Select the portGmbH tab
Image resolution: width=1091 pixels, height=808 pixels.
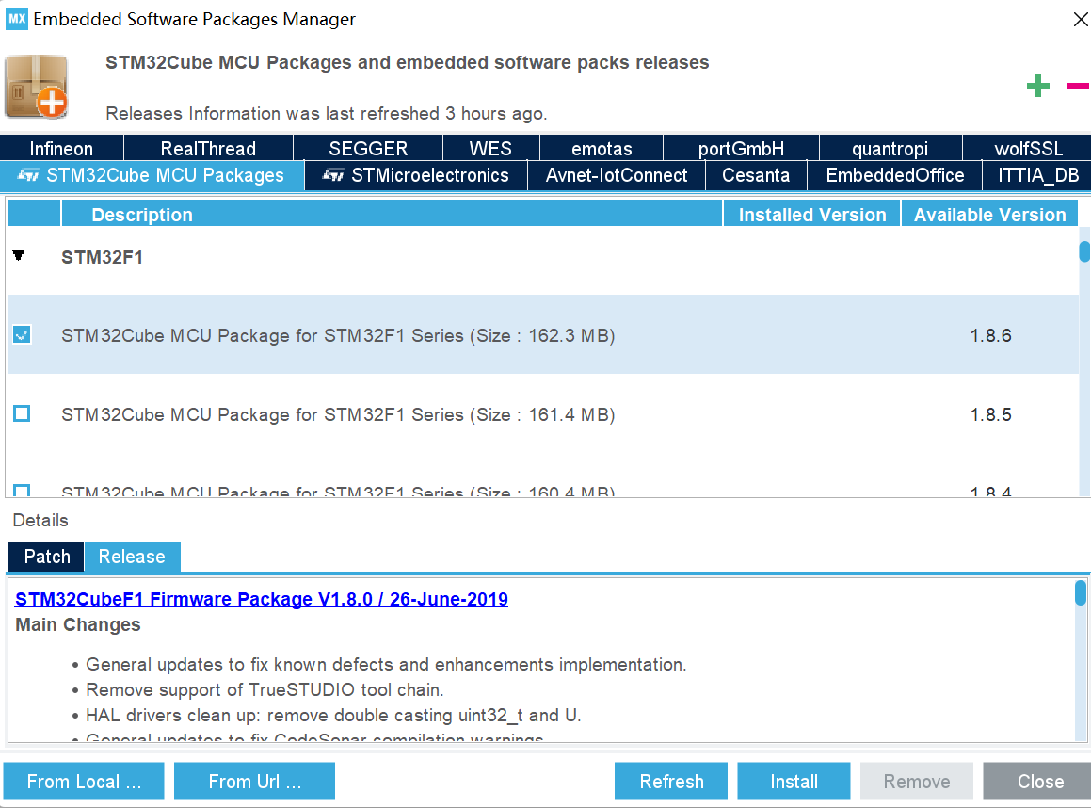(x=741, y=148)
